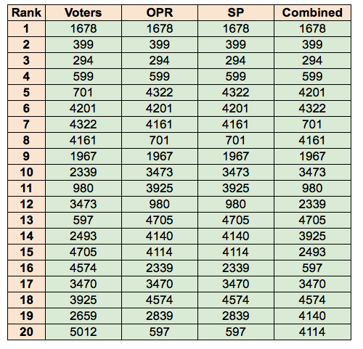The width and height of the screenshot is (363, 349).
Task: Click OPR cell 4322 in rank 5
Action: [160, 92]
